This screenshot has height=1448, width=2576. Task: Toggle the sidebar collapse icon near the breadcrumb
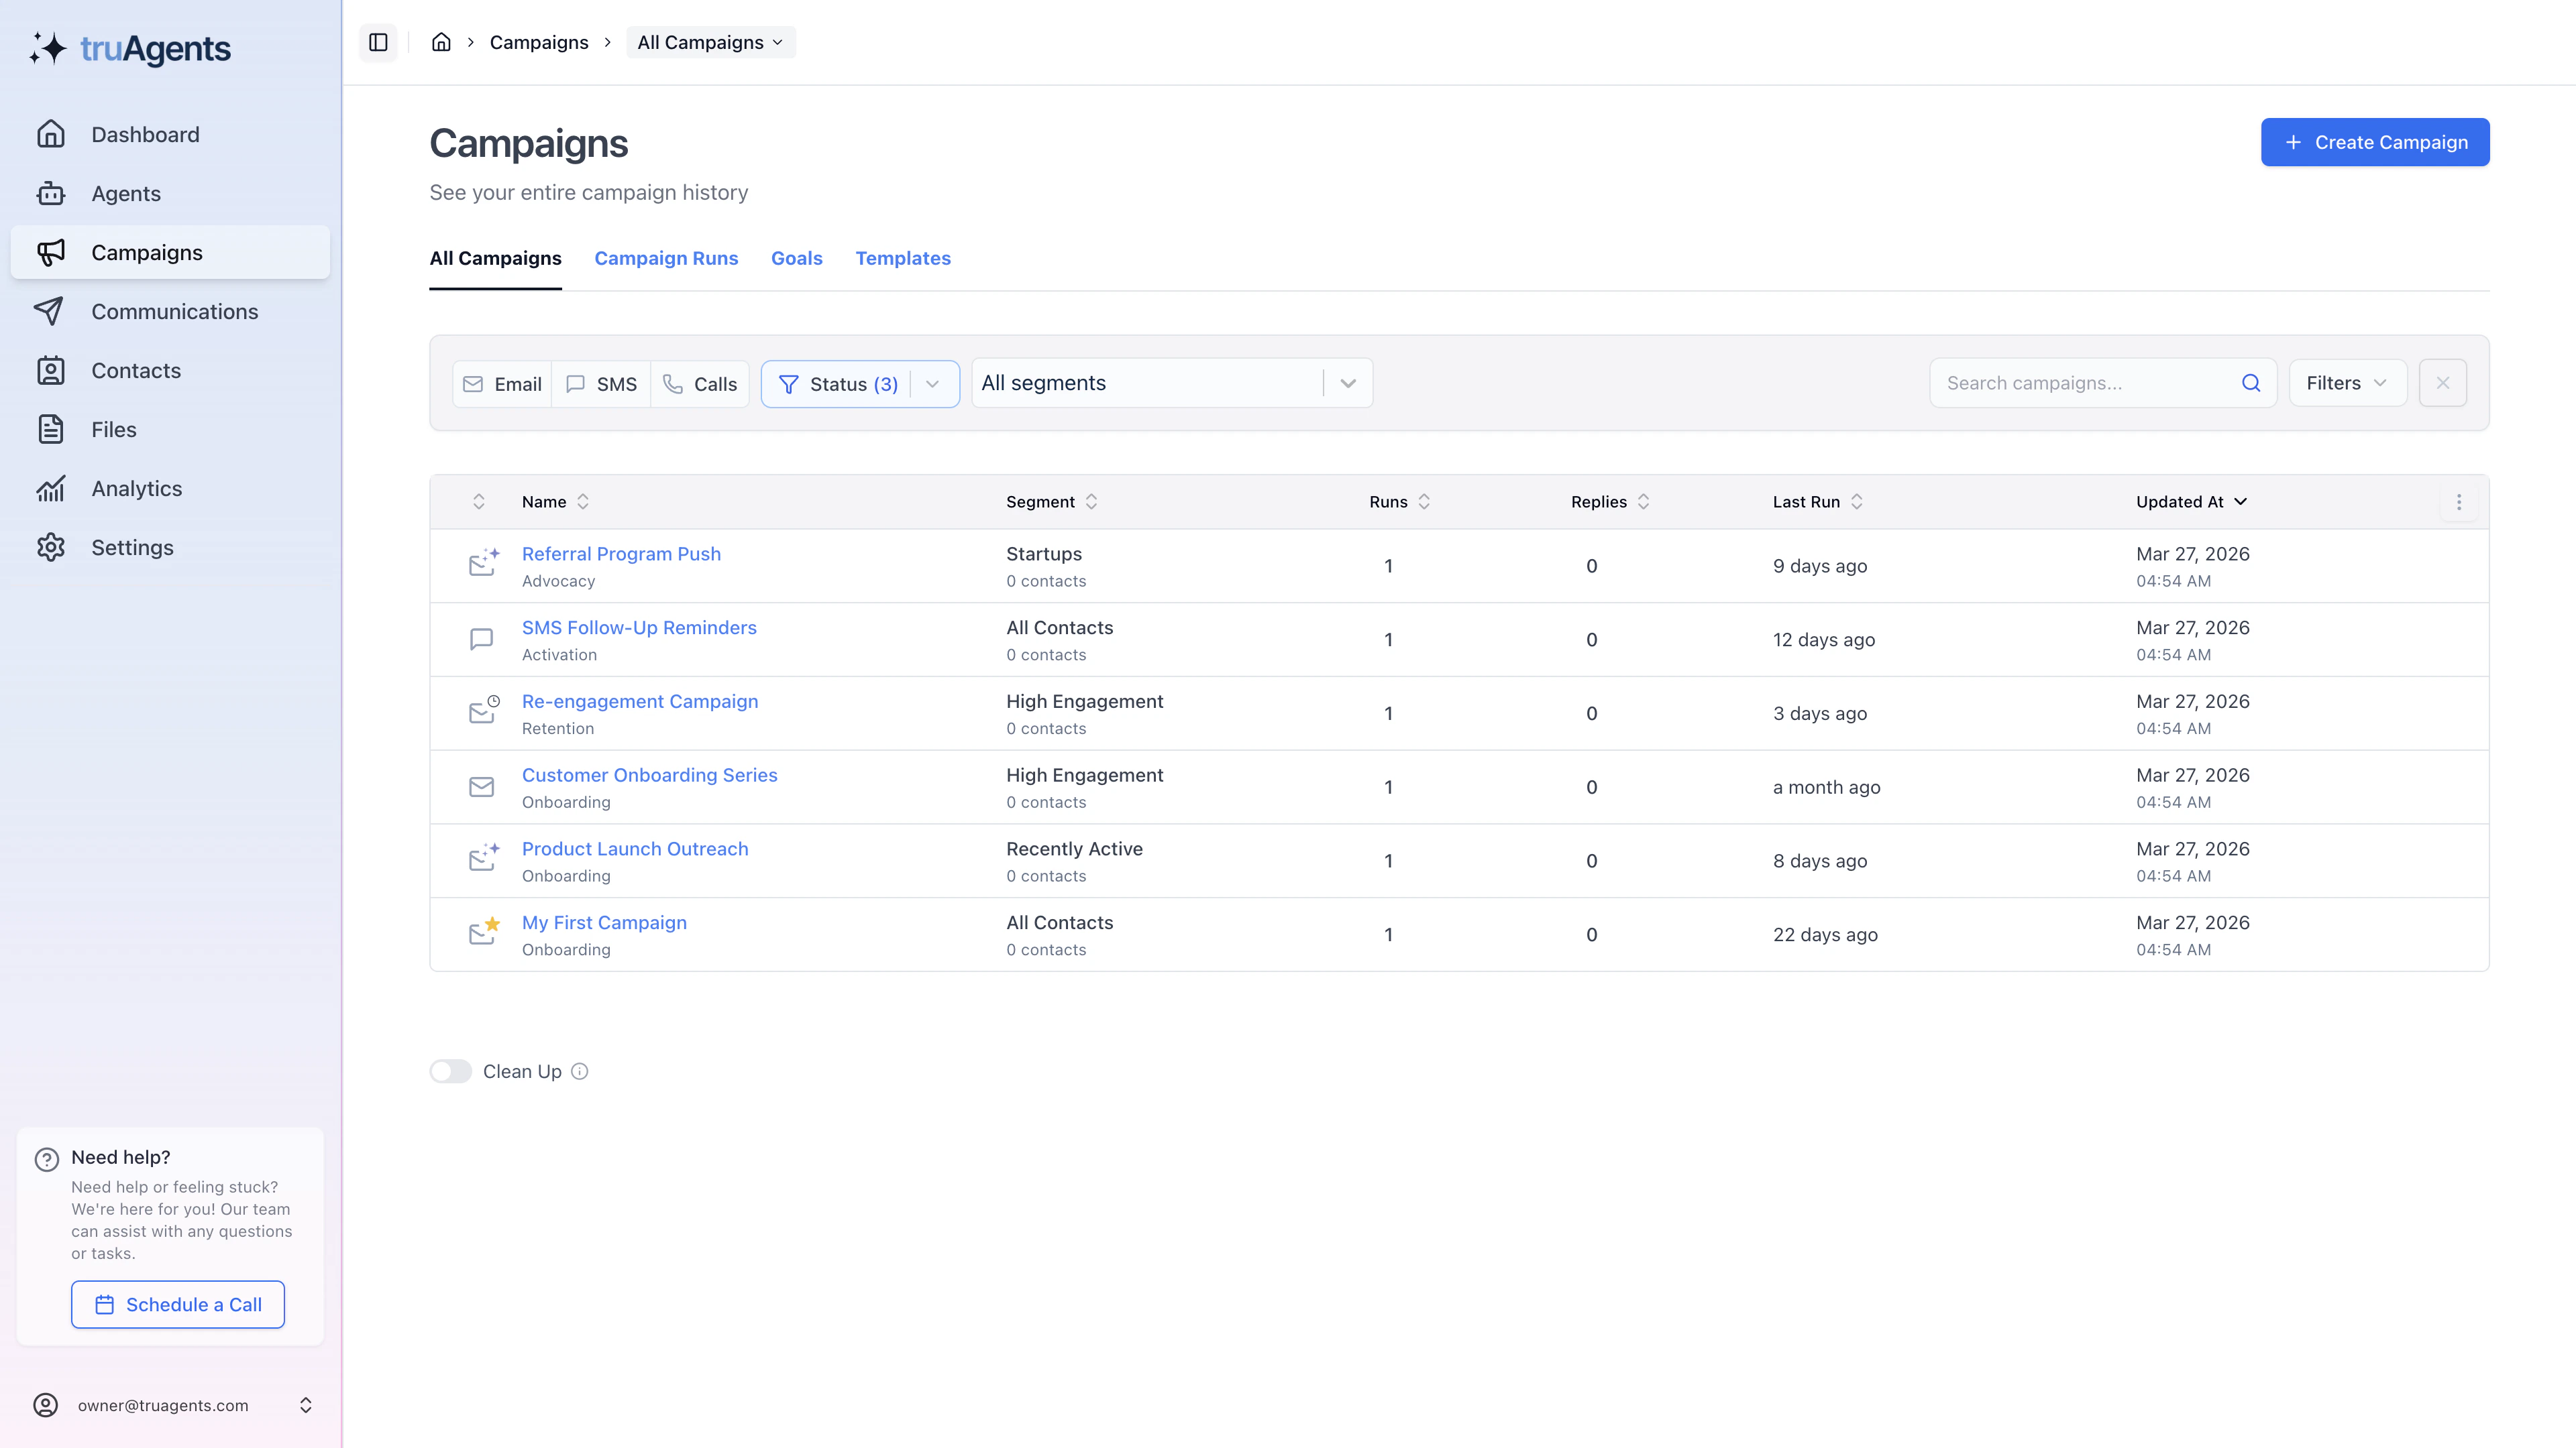click(378, 42)
